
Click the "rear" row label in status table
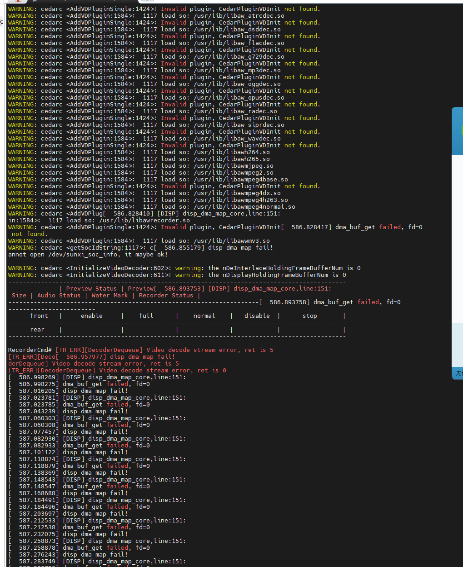[37, 329]
